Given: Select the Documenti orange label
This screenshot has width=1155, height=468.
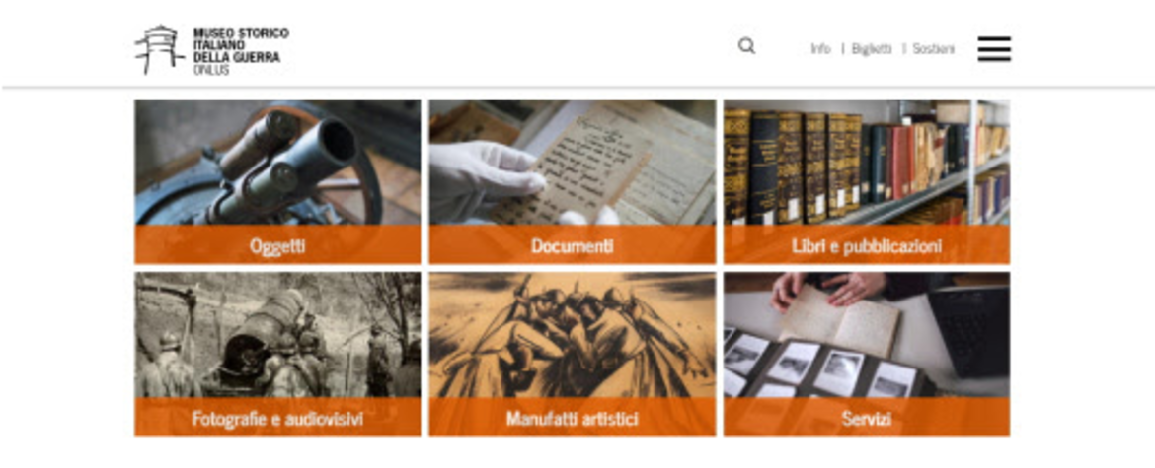Looking at the screenshot, I should coord(573,245).
